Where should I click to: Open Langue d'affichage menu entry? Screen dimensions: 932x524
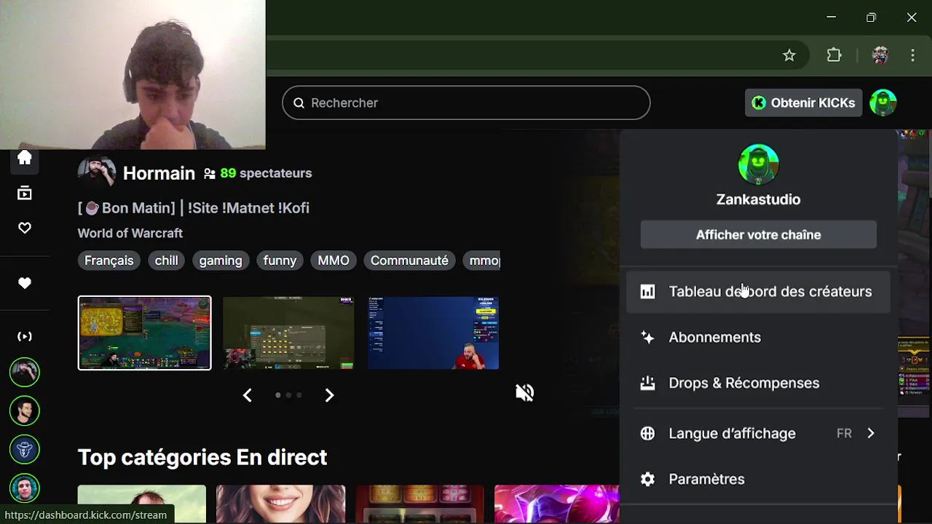(758, 433)
